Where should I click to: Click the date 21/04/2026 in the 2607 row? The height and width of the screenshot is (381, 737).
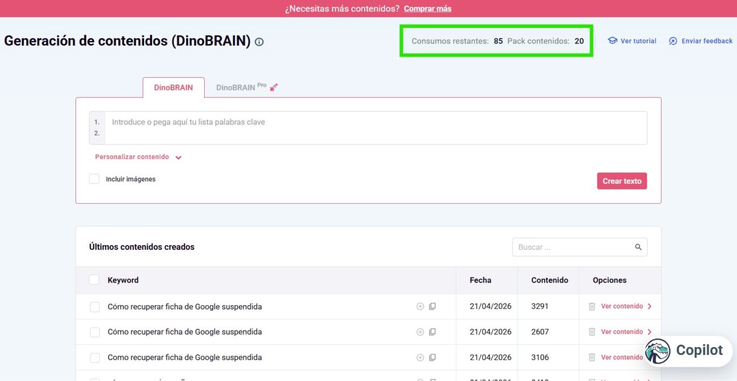pos(490,332)
